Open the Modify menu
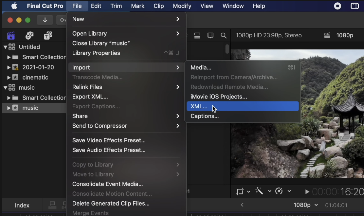The height and width of the screenshot is (216, 364). [182, 6]
